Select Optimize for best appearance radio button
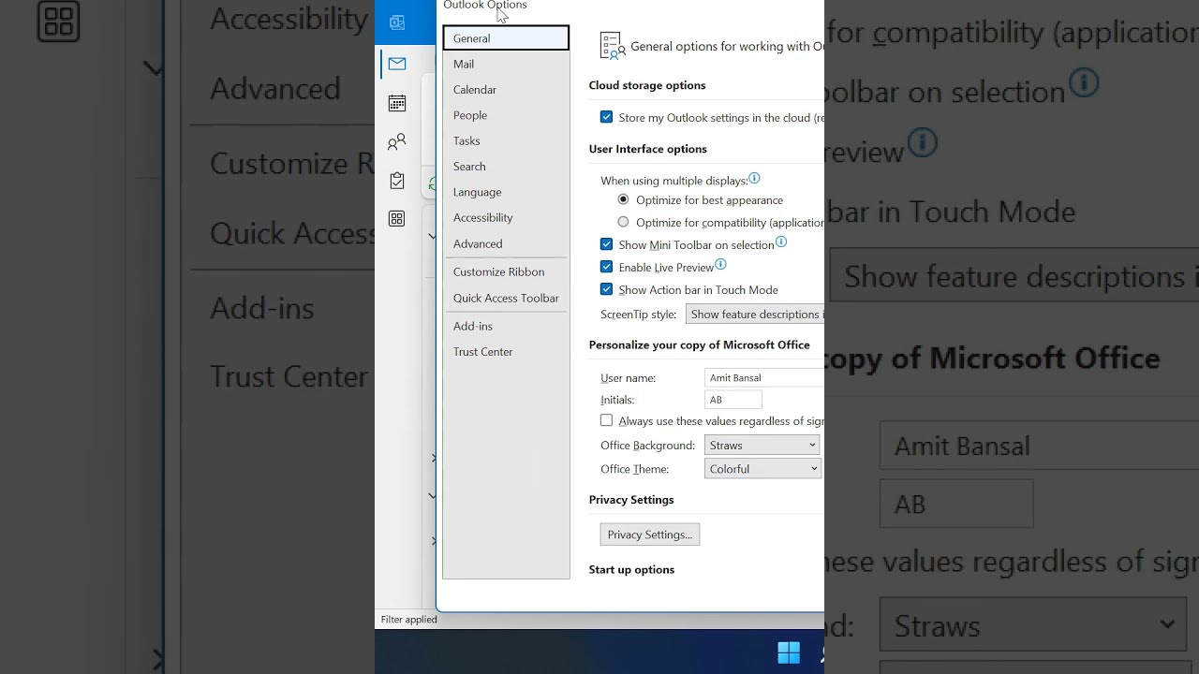This screenshot has height=674, width=1199. click(623, 199)
